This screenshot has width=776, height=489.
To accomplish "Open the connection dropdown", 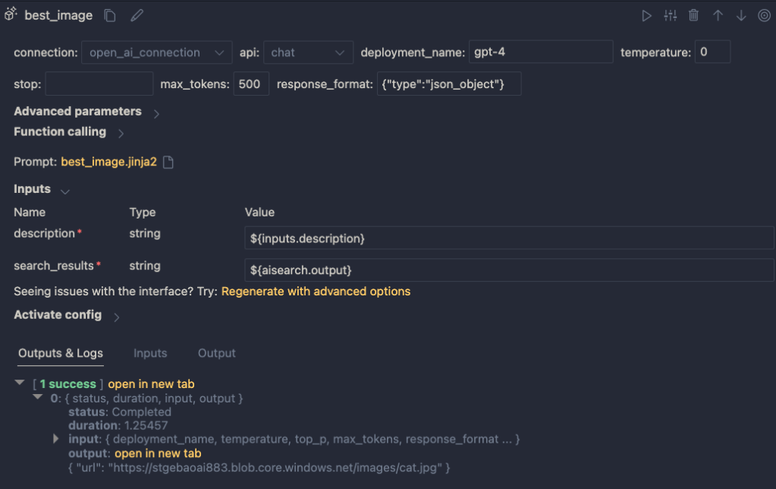I will tap(156, 52).
